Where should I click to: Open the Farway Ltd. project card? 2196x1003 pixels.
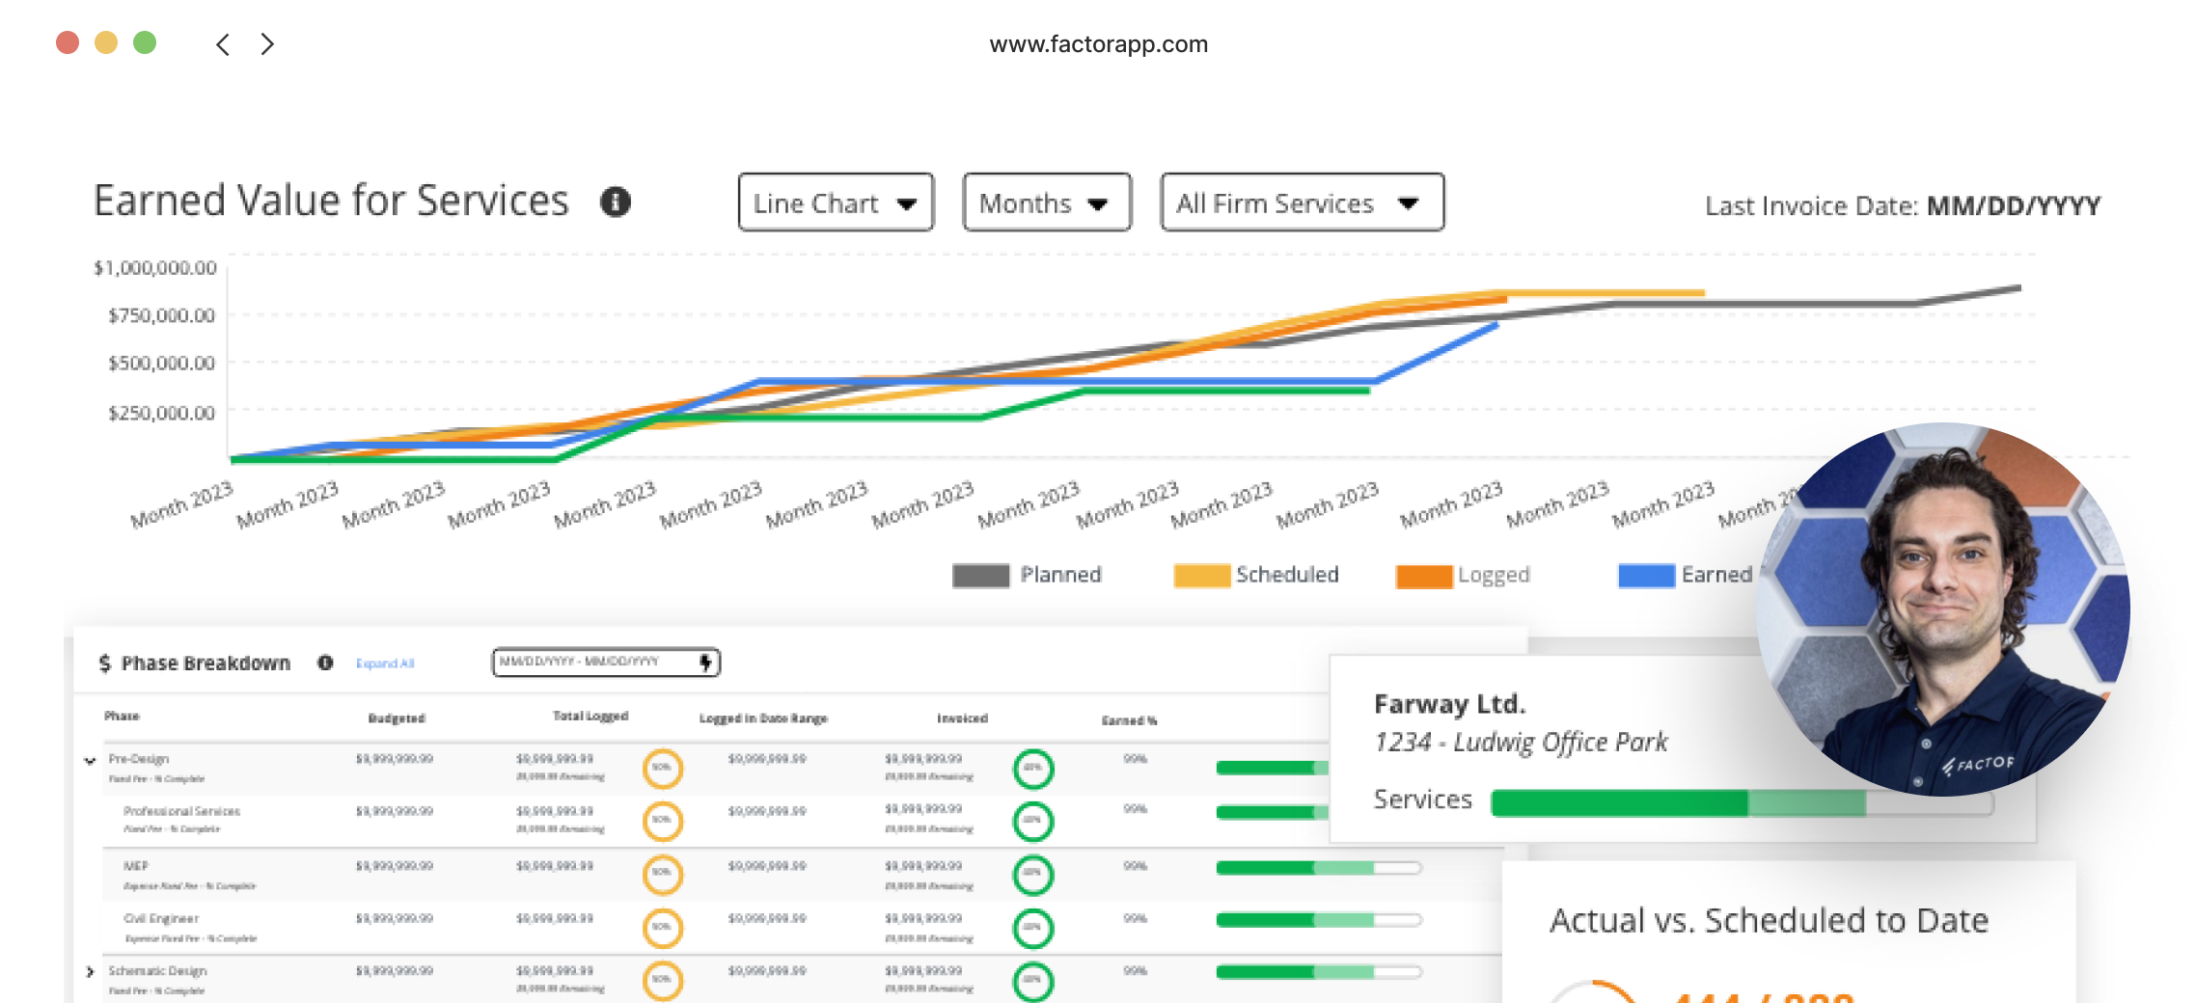1452,704
